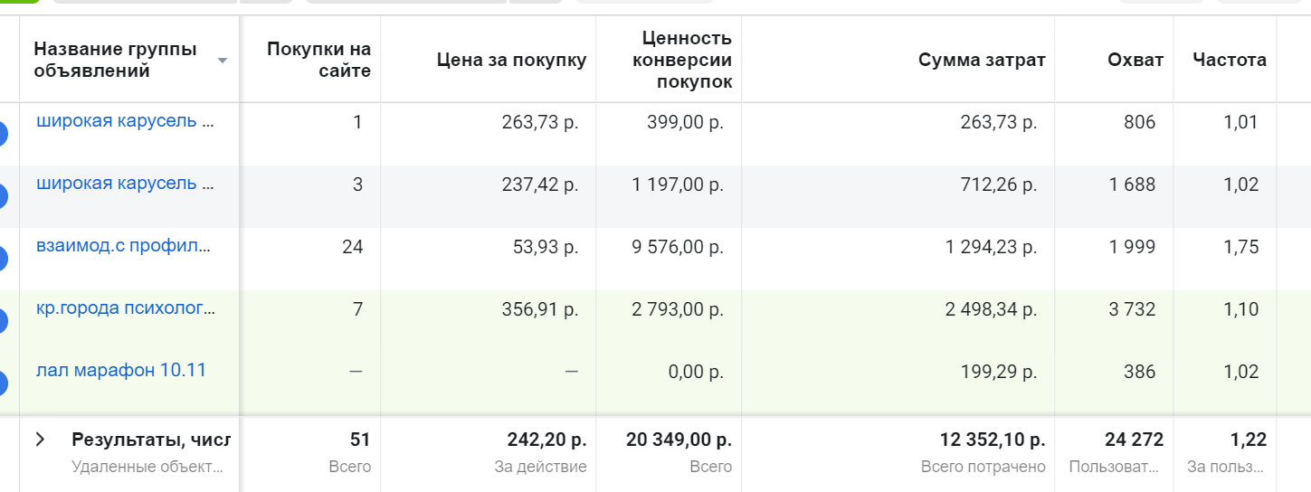The height and width of the screenshot is (492, 1311).
Task: Sort by Цена за покупку column header
Action: [511, 60]
